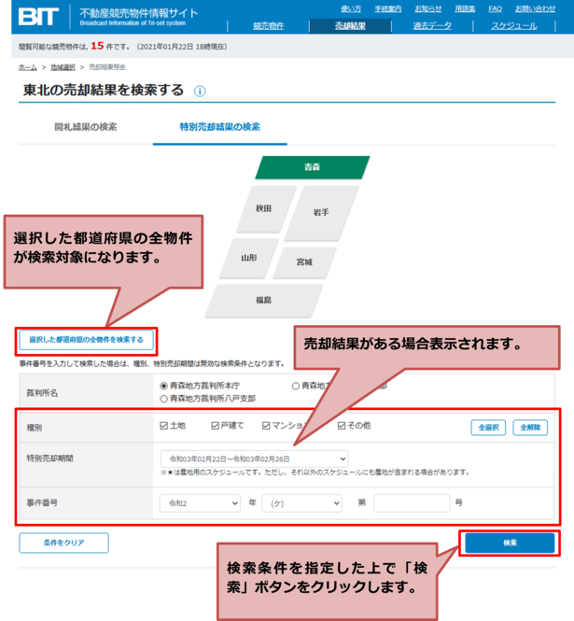574x621 pixels.
Task: Click the info icon beside the page title
Action: pyautogui.click(x=200, y=92)
